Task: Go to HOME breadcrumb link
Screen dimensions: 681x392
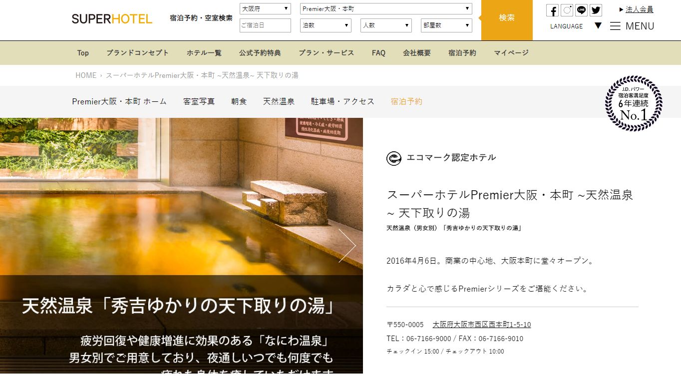Action: 86,75
